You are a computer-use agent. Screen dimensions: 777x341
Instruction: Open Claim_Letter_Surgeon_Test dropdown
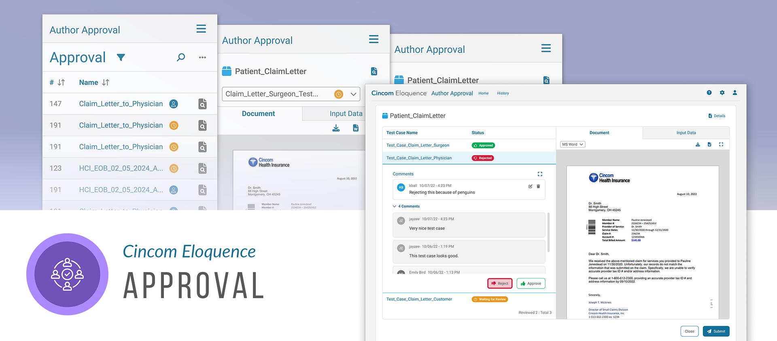(291, 94)
